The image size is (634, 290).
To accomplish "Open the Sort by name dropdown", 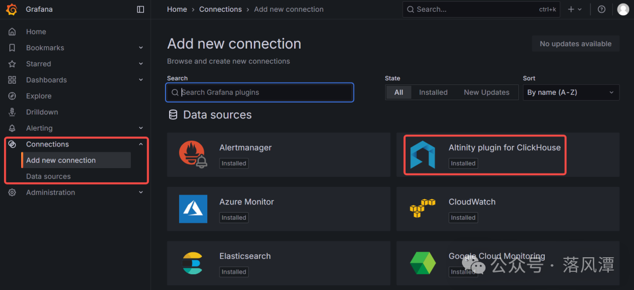I will pyautogui.click(x=571, y=93).
